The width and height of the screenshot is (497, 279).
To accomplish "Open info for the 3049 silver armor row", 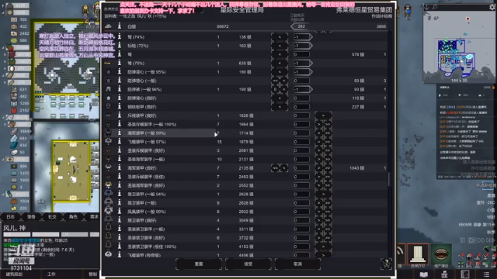I will pyautogui.click(x=120, y=220).
